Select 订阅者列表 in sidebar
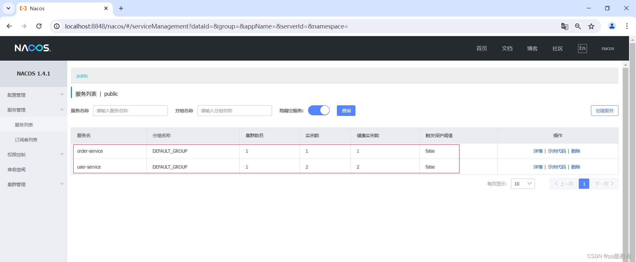Viewport: 636px width, 262px height. coord(26,140)
